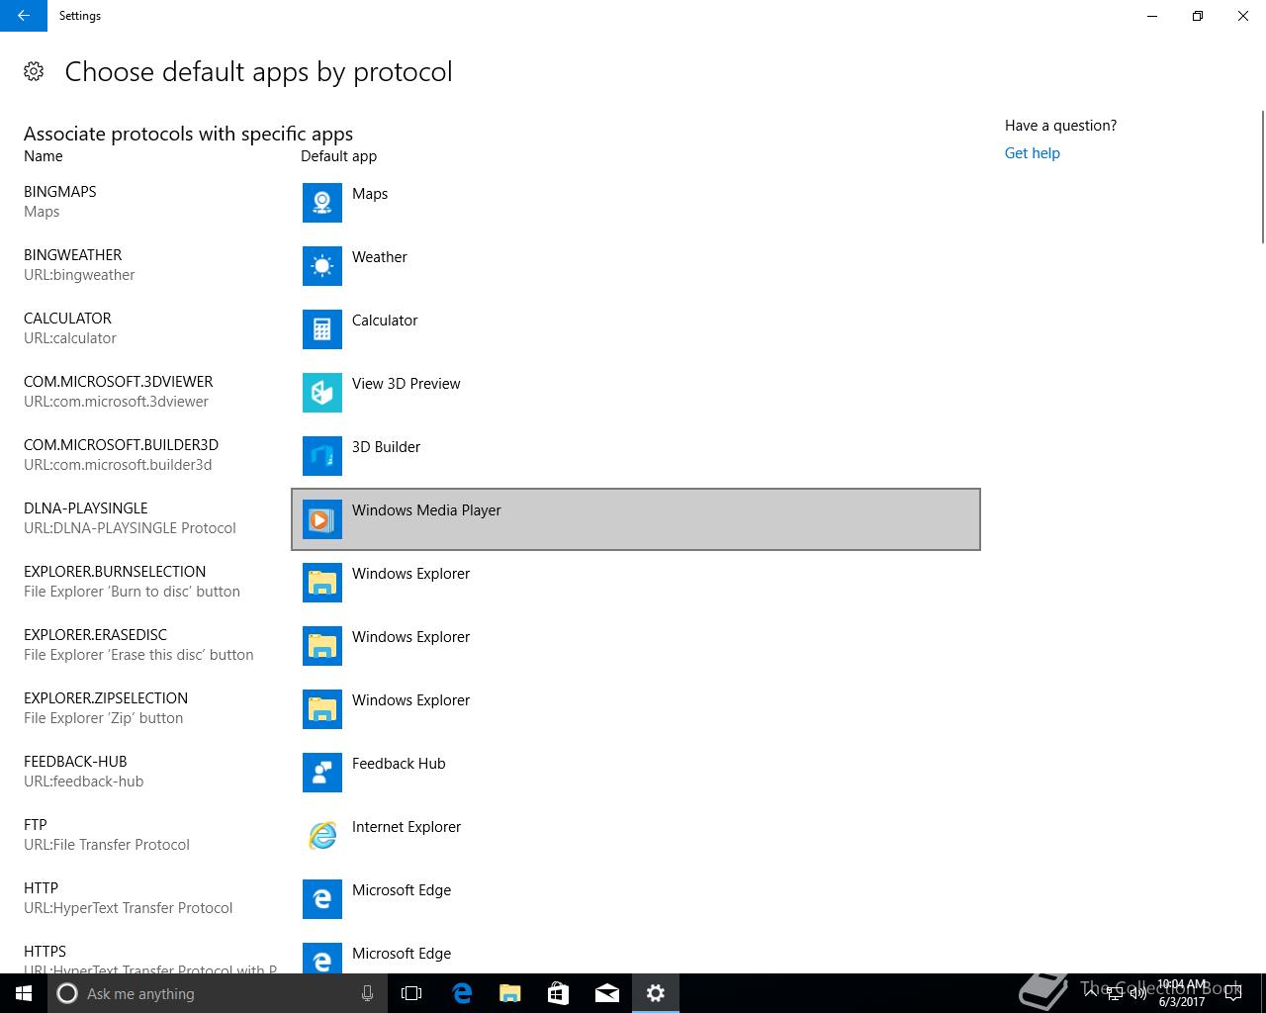Click the View 3D Preview icon
The image size is (1266, 1013).
(x=322, y=393)
